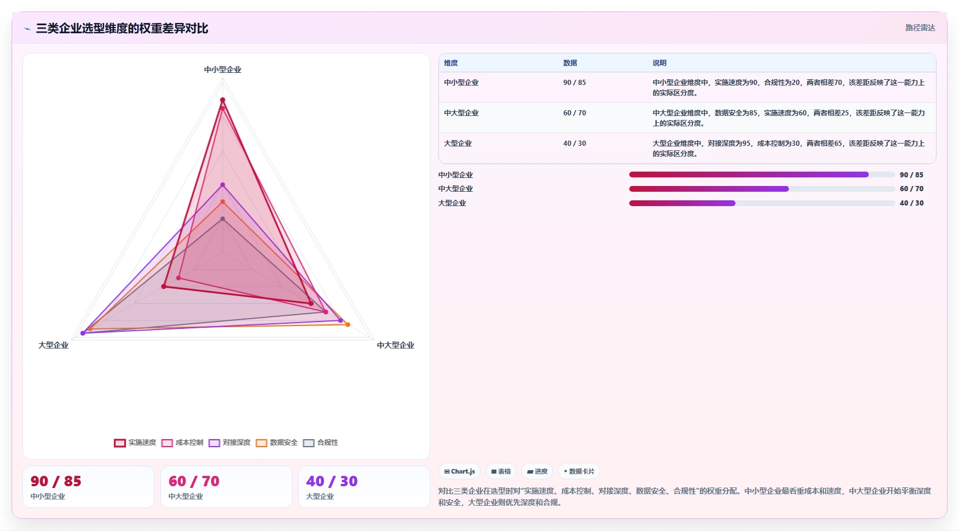Click the 90 / 85 value beside progress bar
The image size is (959, 531).
[x=912, y=175]
